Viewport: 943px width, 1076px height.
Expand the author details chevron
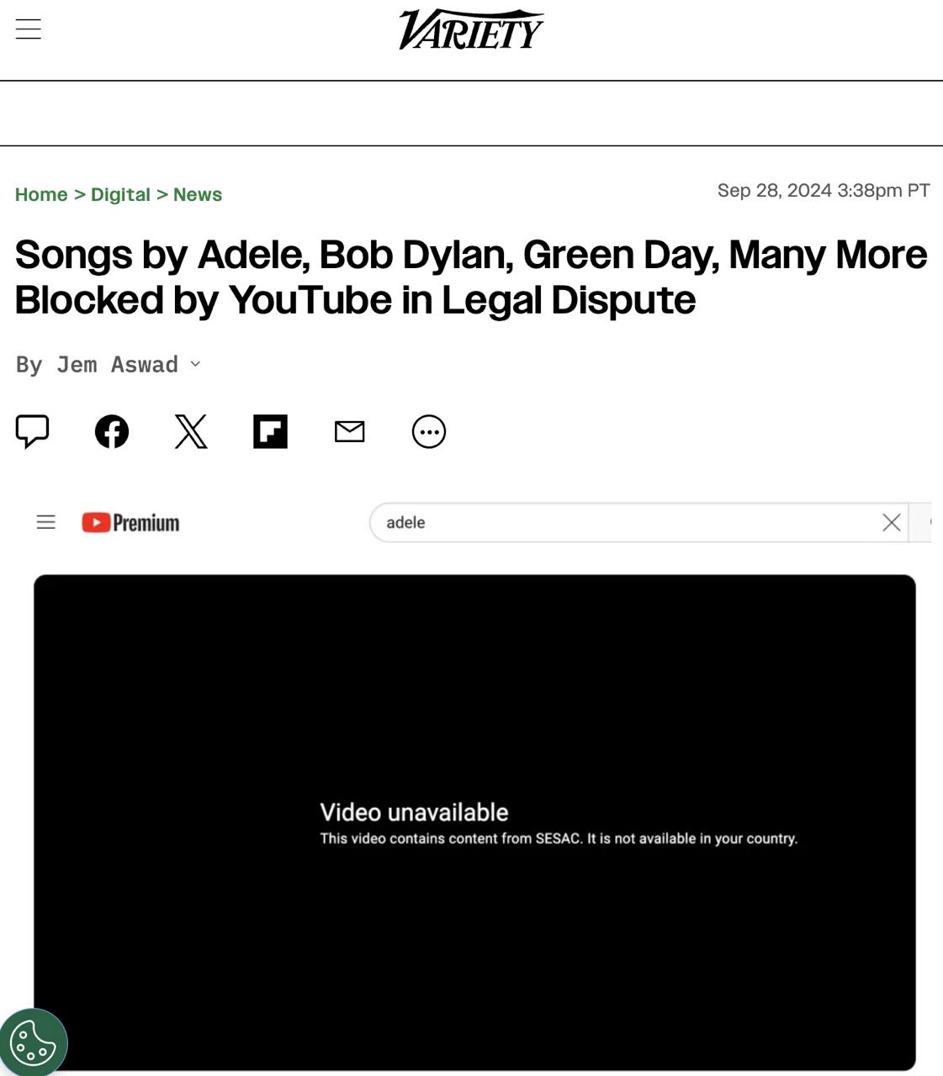[196, 365]
